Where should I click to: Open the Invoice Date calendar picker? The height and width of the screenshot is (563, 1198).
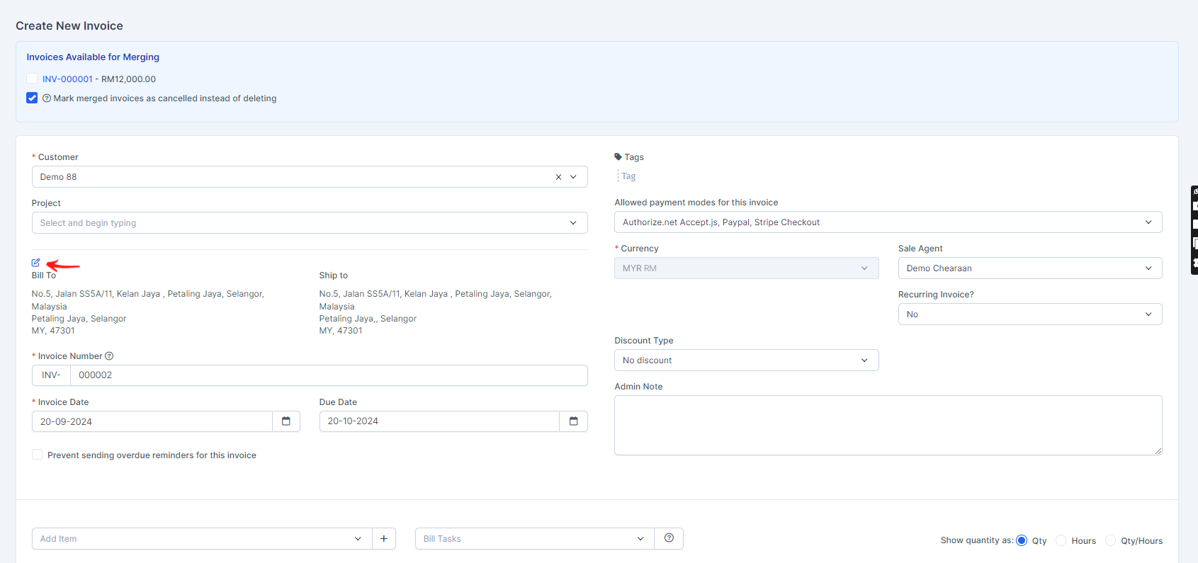tap(286, 421)
